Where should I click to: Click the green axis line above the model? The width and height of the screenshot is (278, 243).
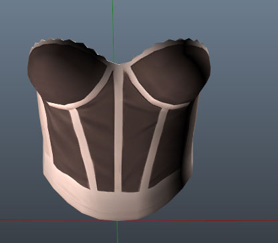113,29
